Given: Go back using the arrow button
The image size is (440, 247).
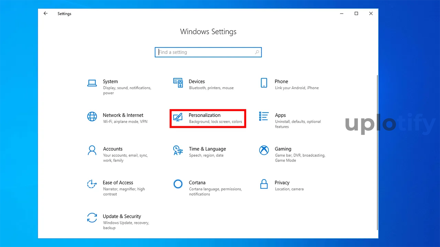Looking at the screenshot, I should pos(45,14).
